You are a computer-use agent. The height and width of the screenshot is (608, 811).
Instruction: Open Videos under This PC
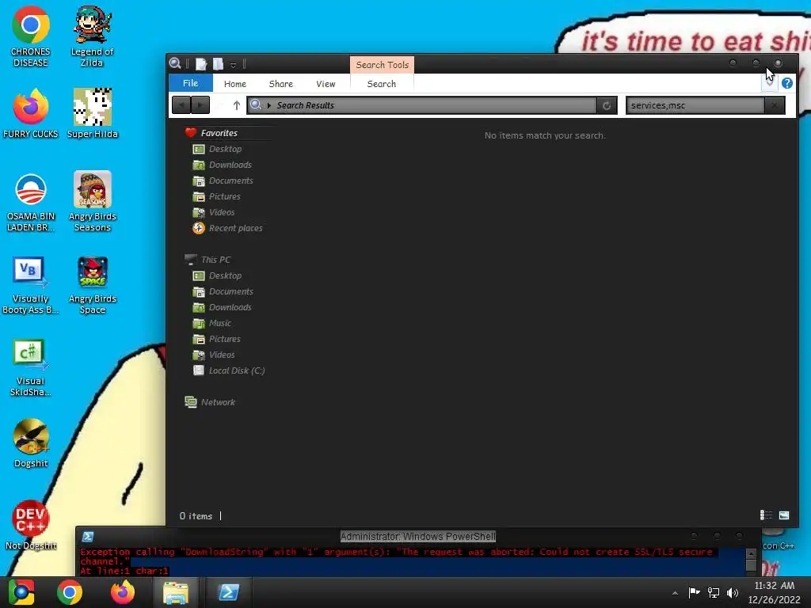click(214, 355)
